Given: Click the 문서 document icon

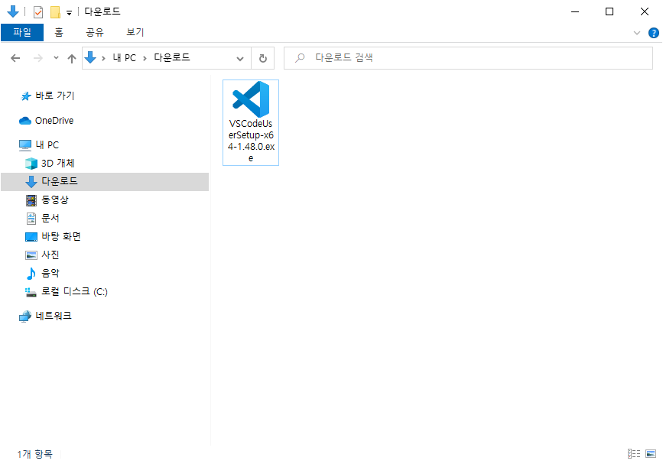Looking at the screenshot, I should (x=31, y=219).
